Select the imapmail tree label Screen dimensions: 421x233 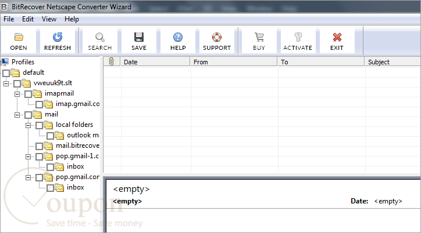[x=59, y=93]
